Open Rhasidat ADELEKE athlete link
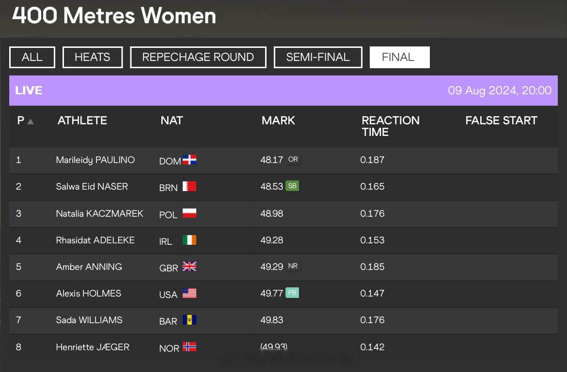 (95, 240)
